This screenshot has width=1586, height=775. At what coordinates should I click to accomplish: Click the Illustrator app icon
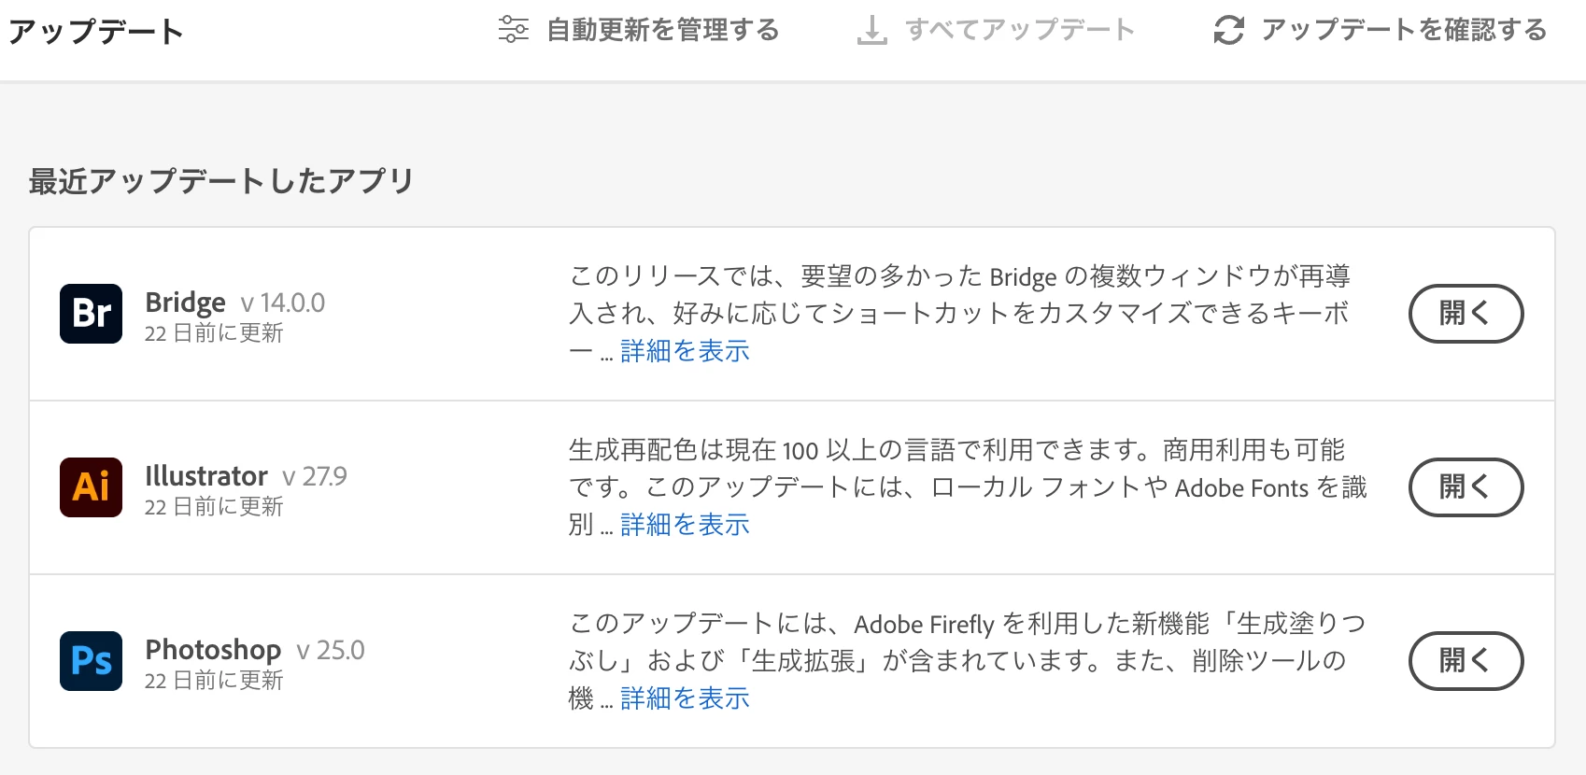point(91,487)
